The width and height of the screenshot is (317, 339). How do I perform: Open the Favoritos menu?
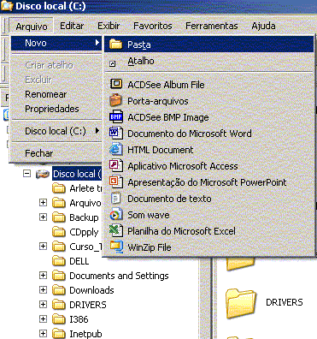pyautogui.click(x=153, y=26)
